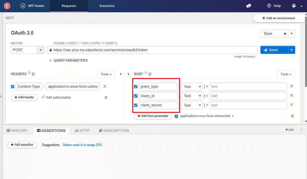The width and height of the screenshot is (307, 179).
Task: Click the Send button
Action: [274, 50]
